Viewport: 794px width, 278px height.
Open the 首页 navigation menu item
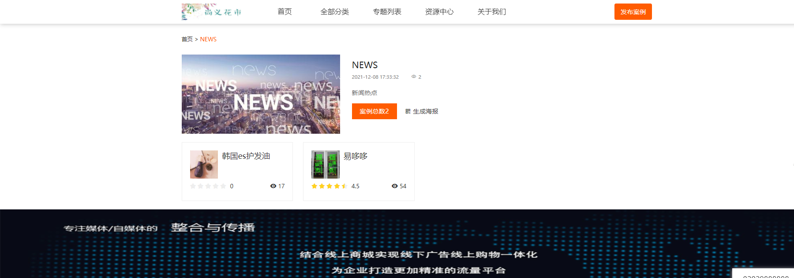click(x=285, y=11)
